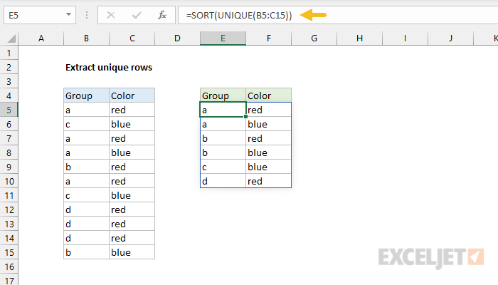Select cell C6 containing 'blue'

point(132,124)
